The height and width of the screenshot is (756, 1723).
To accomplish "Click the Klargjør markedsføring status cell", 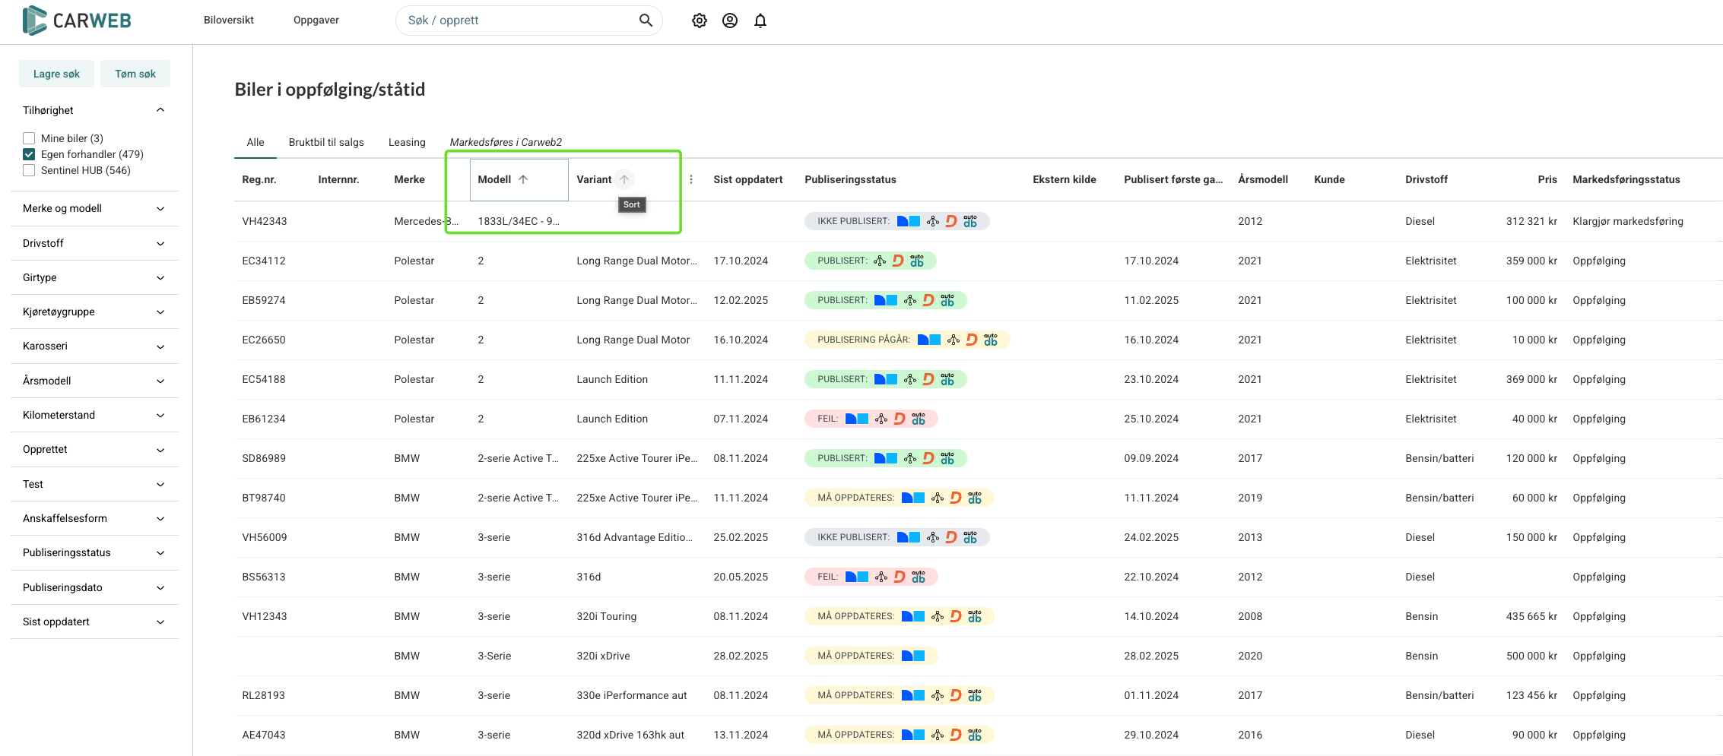I will 1628,221.
